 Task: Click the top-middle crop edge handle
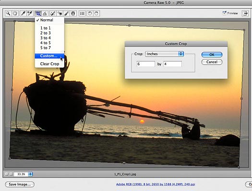(130, 25)
